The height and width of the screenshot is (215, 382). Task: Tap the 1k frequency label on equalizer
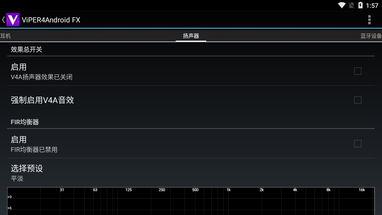click(x=229, y=190)
